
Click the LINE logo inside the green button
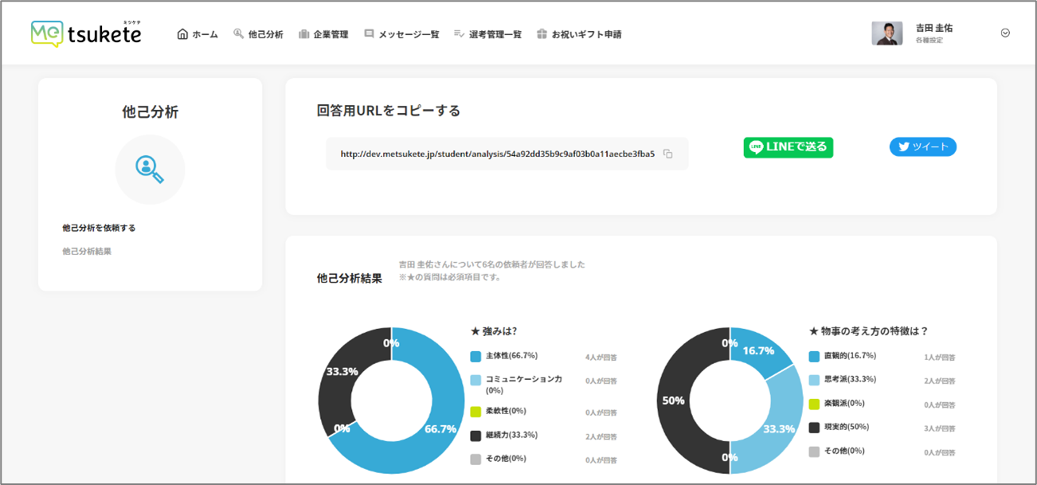pyautogui.click(x=756, y=147)
